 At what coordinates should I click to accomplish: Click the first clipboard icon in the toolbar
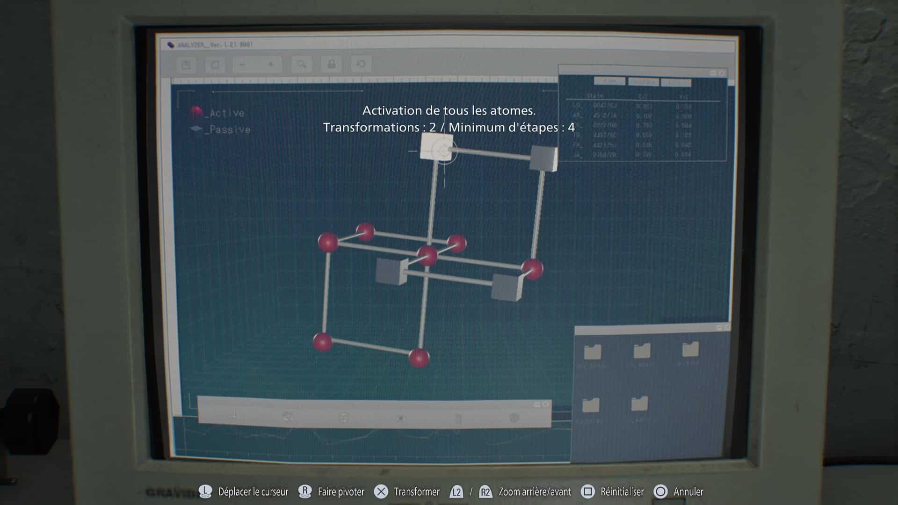pos(186,65)
